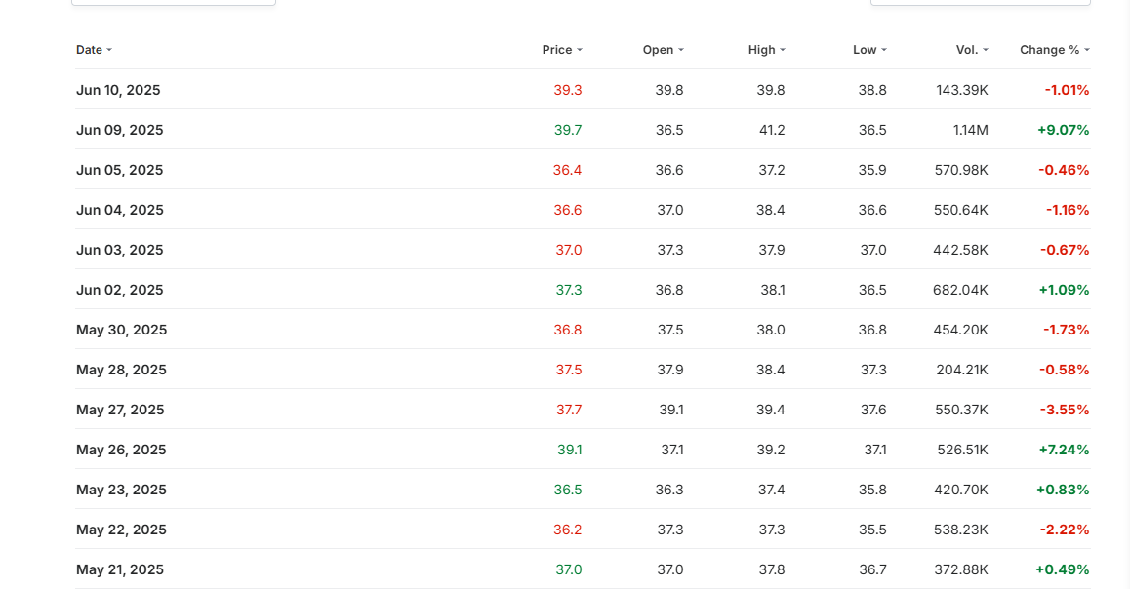Click the sort arrow beside Price
The image size is (1130, 589).
[580, 50]
